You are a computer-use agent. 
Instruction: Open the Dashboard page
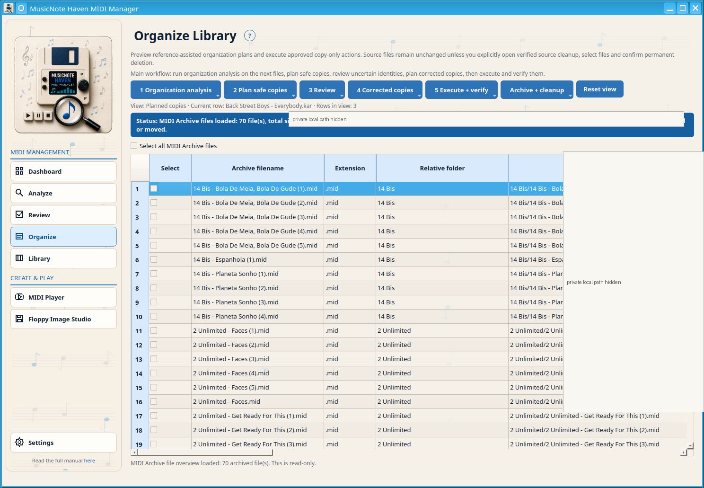63,171
